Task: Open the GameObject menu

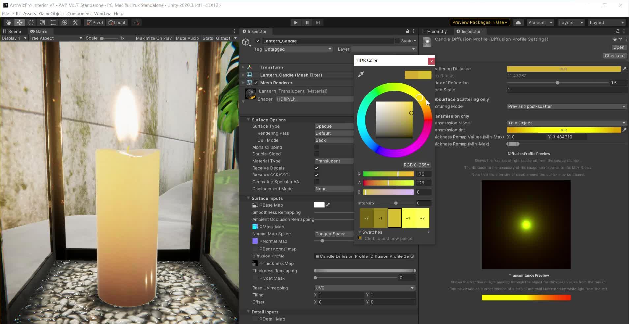Action: 51,14
